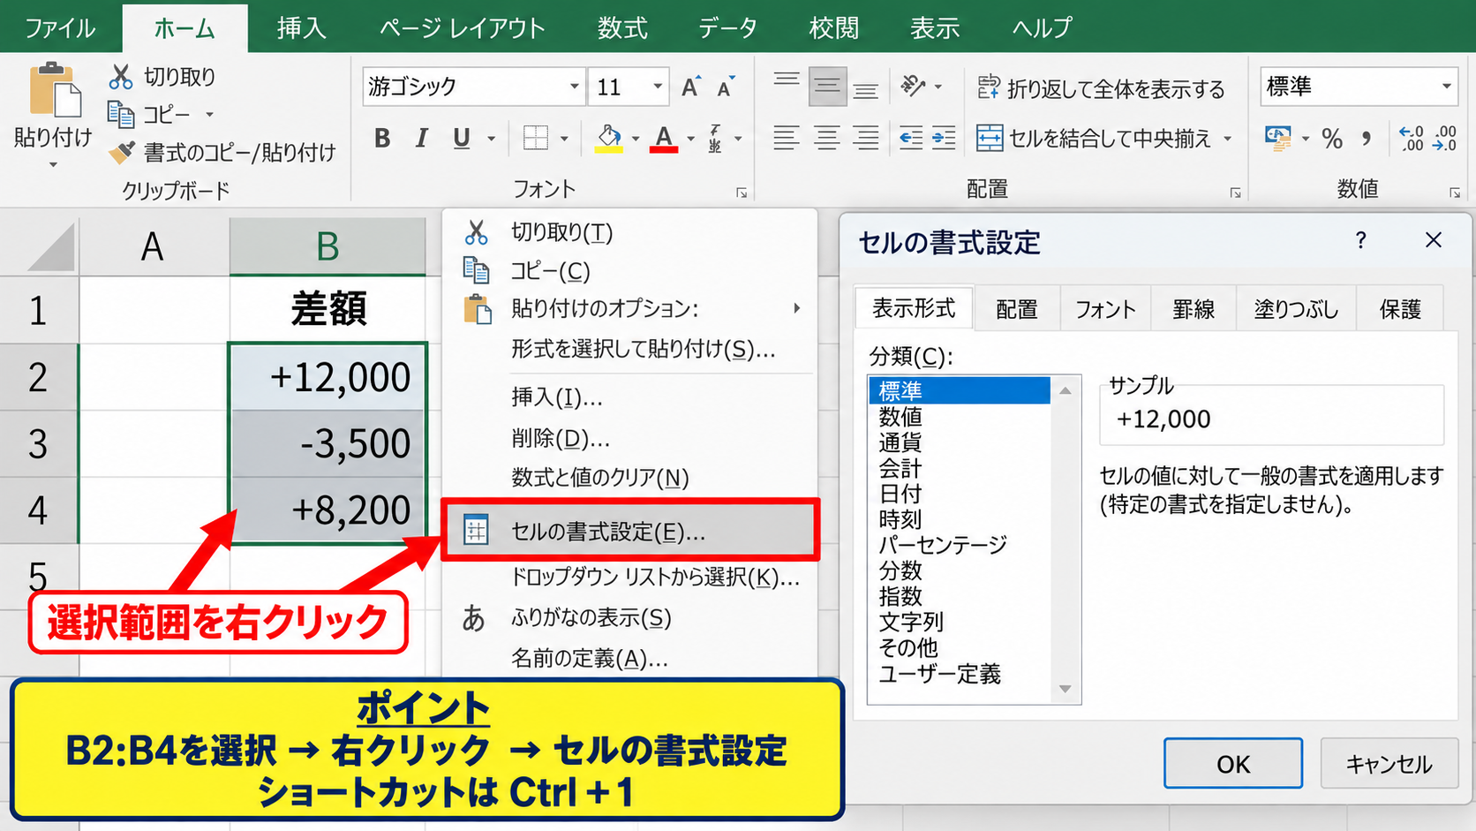Click the Format Painter (書式のコピー/貼り付け) brush icon
Viewport: 1476px width, 831px height.
[122, 153]
